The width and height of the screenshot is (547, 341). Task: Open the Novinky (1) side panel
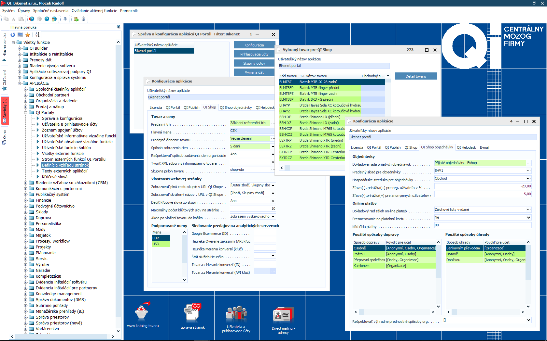[5, 110]
